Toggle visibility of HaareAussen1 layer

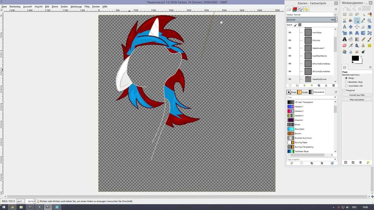290,48
